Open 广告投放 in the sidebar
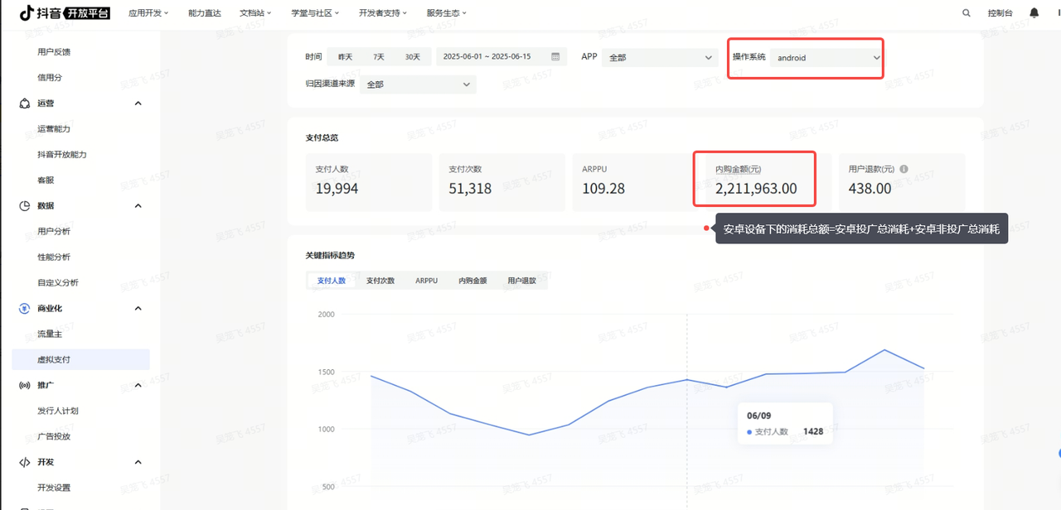The width and height of the screenshot is (1061, 510). point(54,436)
